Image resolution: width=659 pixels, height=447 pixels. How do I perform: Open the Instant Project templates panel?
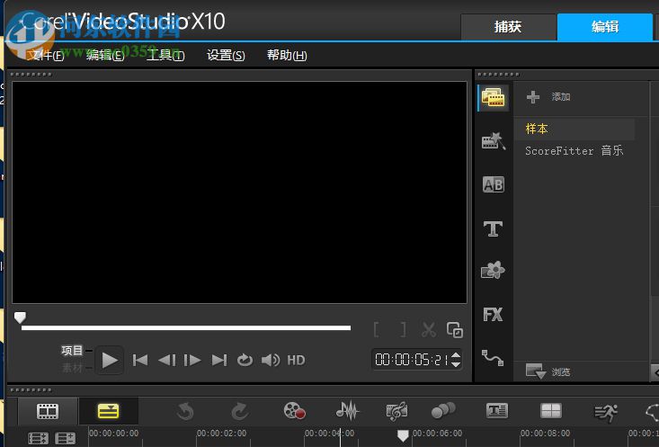pyautogui.click(x=493, y=141)
